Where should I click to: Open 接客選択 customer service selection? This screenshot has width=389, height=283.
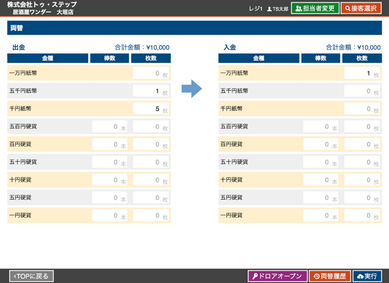pyautogui.click(x=365, y=8)
